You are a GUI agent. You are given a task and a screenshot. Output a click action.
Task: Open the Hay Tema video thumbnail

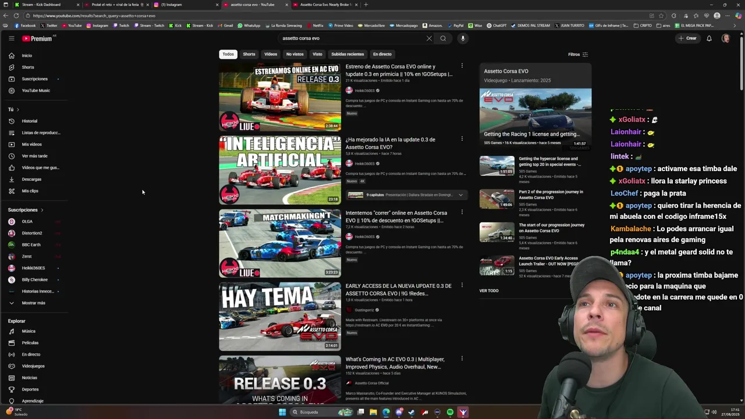280,317
